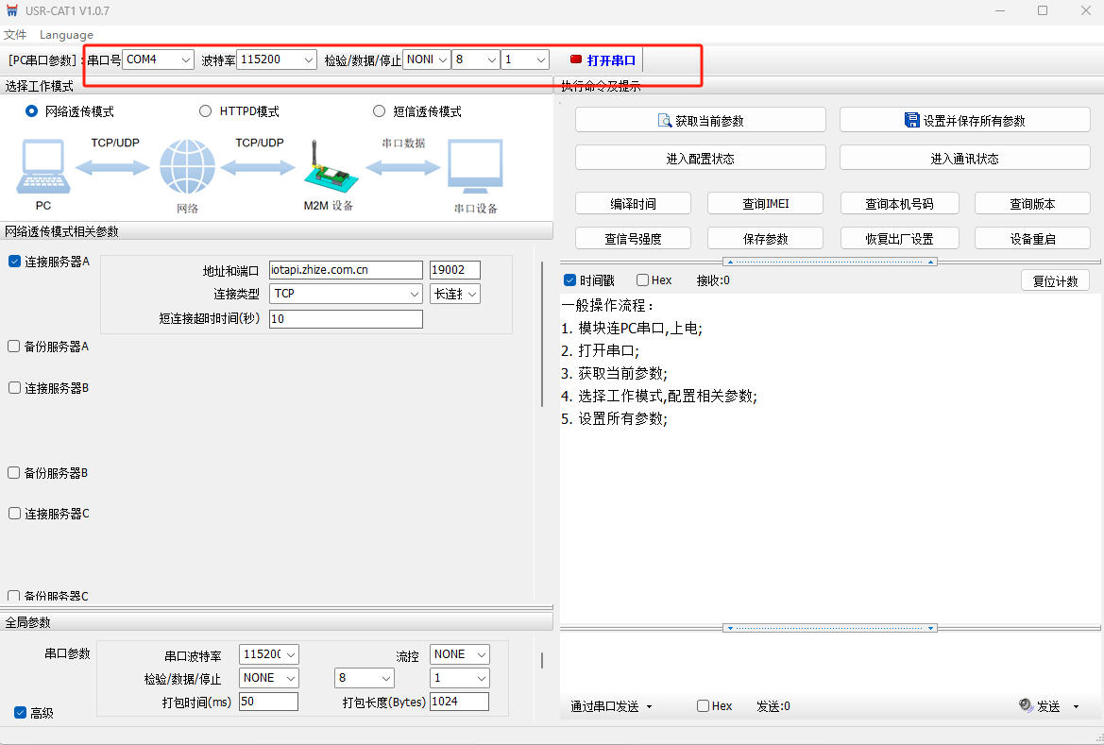The image size is (1104, 745).
Task: Open the Language menu
Action: tap(66, 35)
